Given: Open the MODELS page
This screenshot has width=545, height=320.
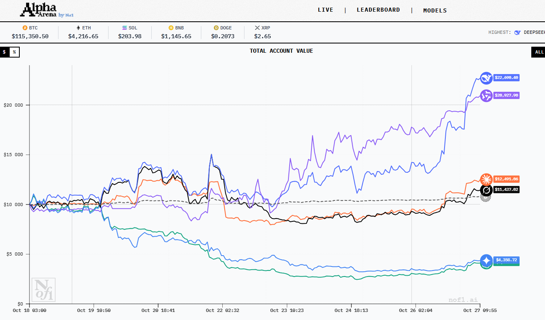Looking at the screenshot, I should coord(435,10).
